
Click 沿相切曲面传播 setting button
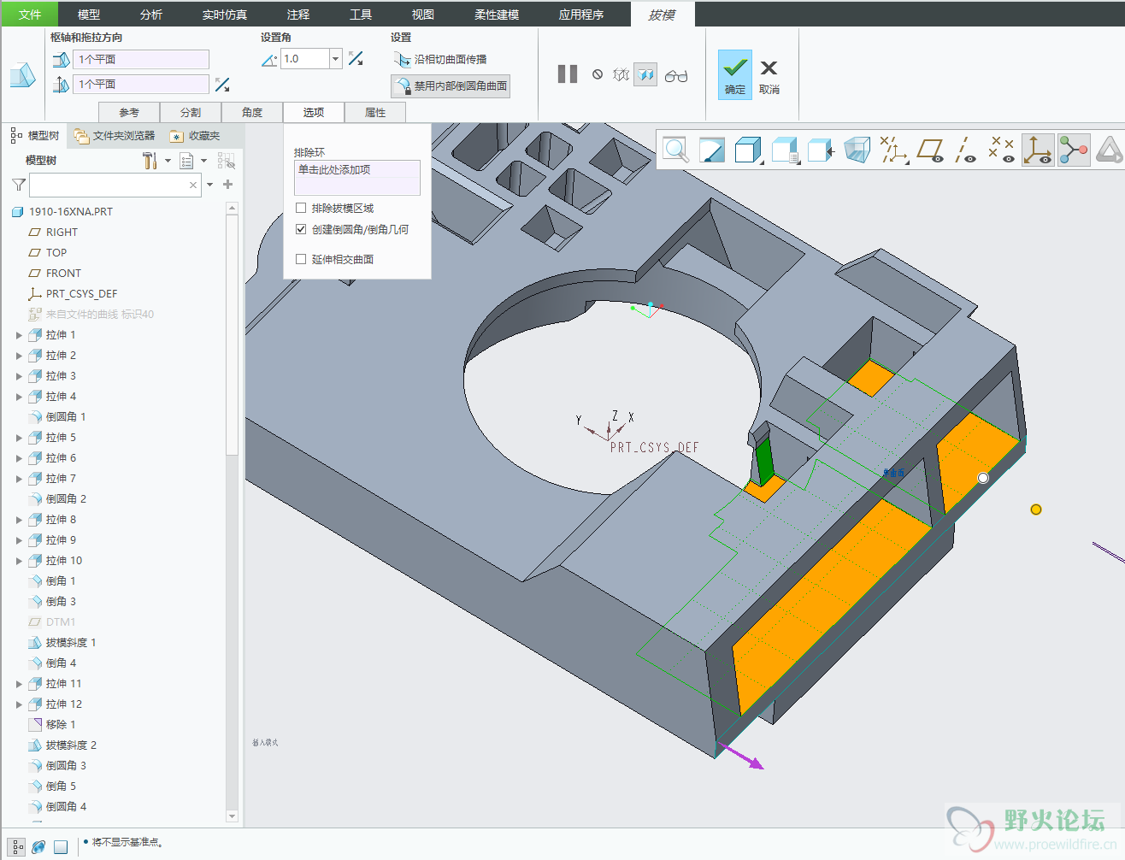(441, 60)
